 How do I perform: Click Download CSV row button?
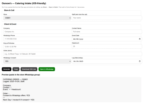pos(29,69)
